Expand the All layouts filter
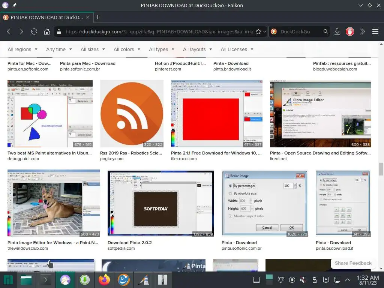The image size is (384, 288). click(197, 49)
